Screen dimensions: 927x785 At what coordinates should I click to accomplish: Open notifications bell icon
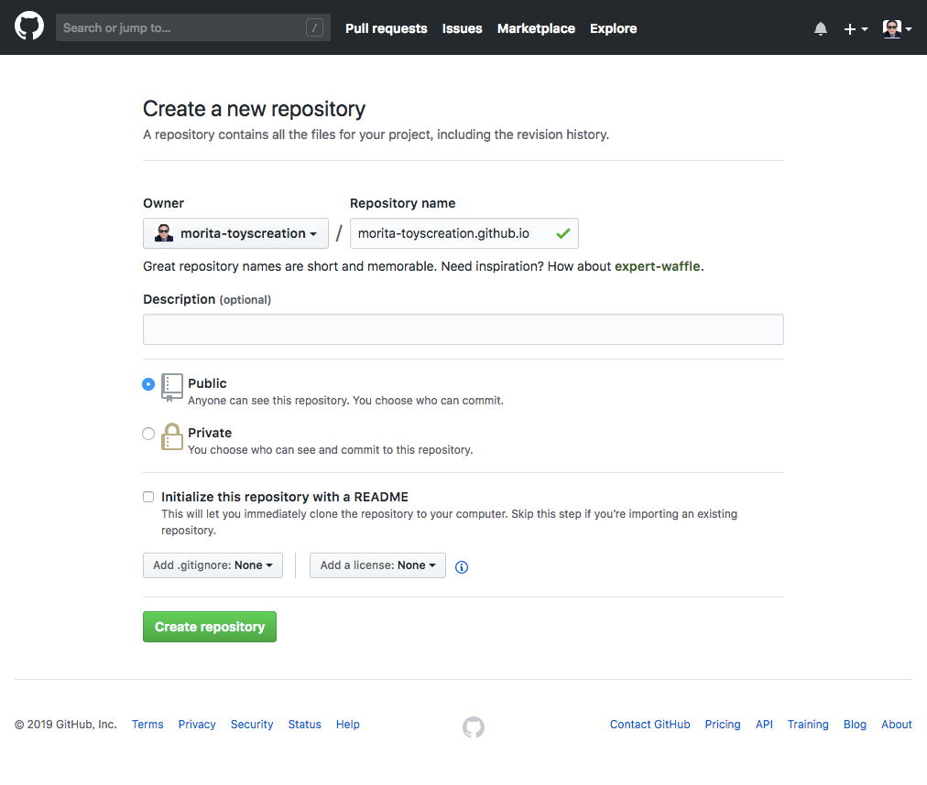point(820,28)
